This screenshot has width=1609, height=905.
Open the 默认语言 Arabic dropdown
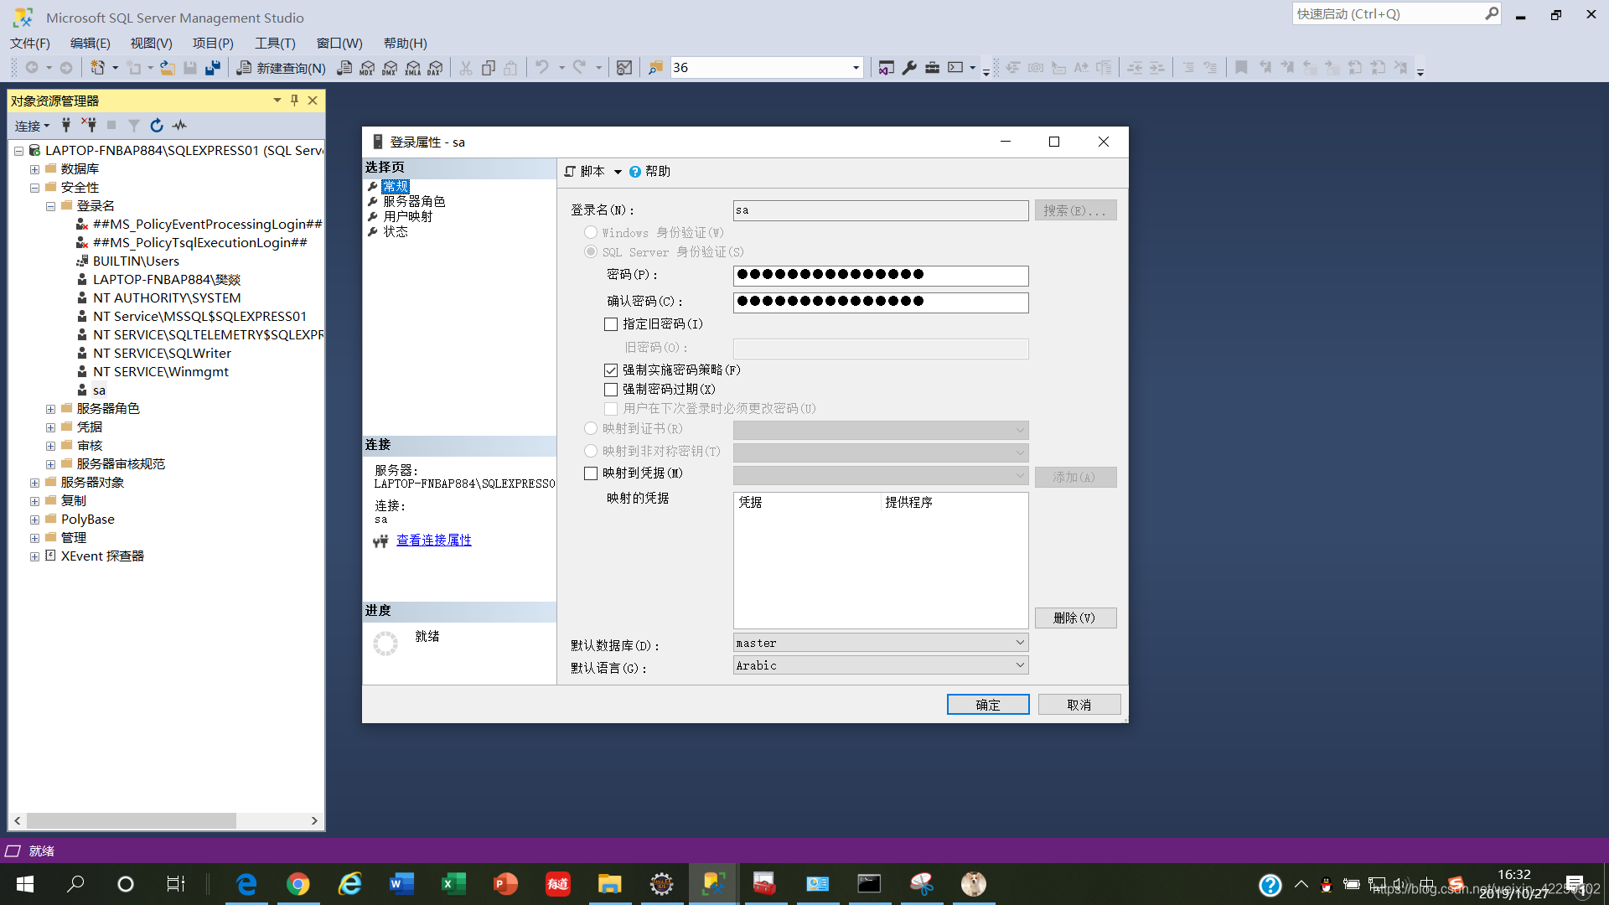pos(881,665)
